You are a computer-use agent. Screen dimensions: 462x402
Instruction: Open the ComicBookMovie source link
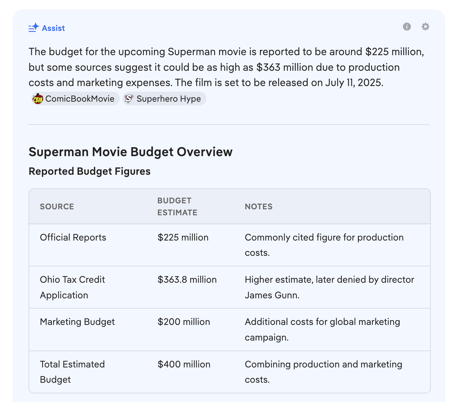tap(75, 99)
